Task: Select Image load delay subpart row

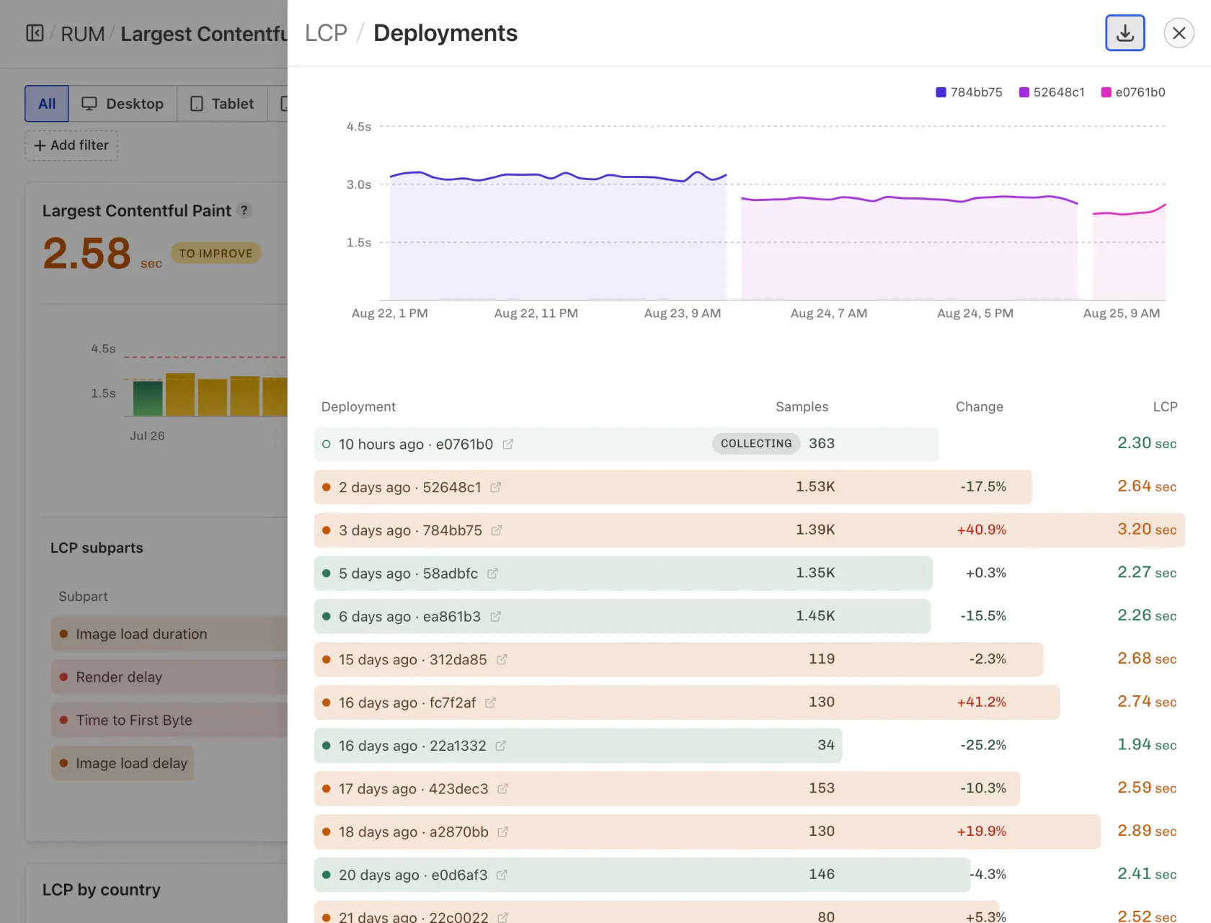Action: tap(123, 764)
